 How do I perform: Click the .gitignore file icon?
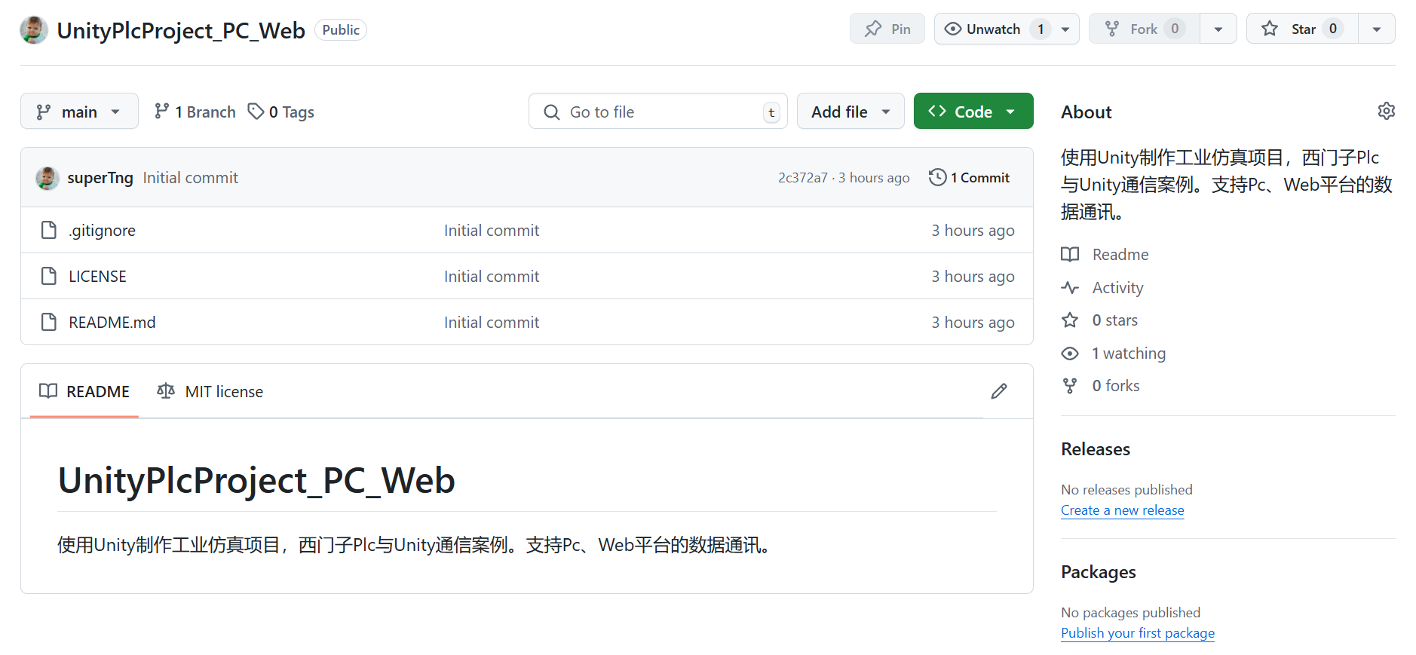coord(49,230)
